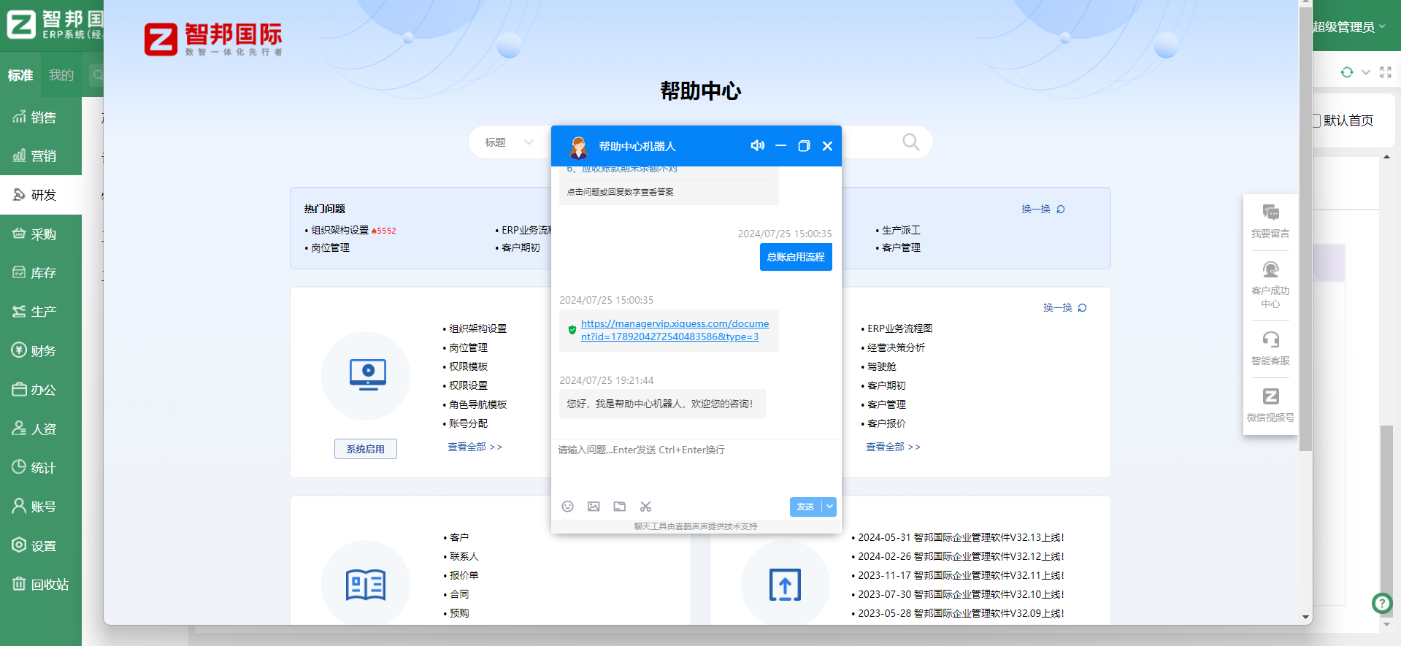Click the 总账启用流程 chat bubble
This screenshot has width=1401, height=646.
pos(796,257)
